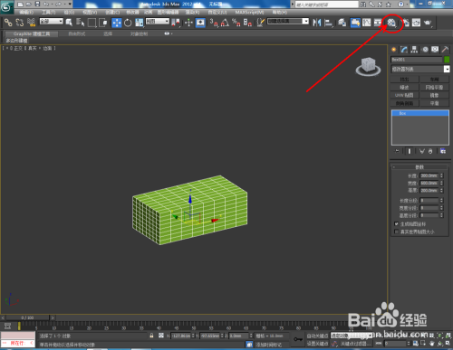Click the time slider showing 0 / 100

coord(27,317)
